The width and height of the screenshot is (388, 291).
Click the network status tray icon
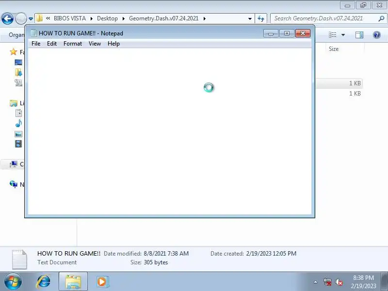coord(327,282)
